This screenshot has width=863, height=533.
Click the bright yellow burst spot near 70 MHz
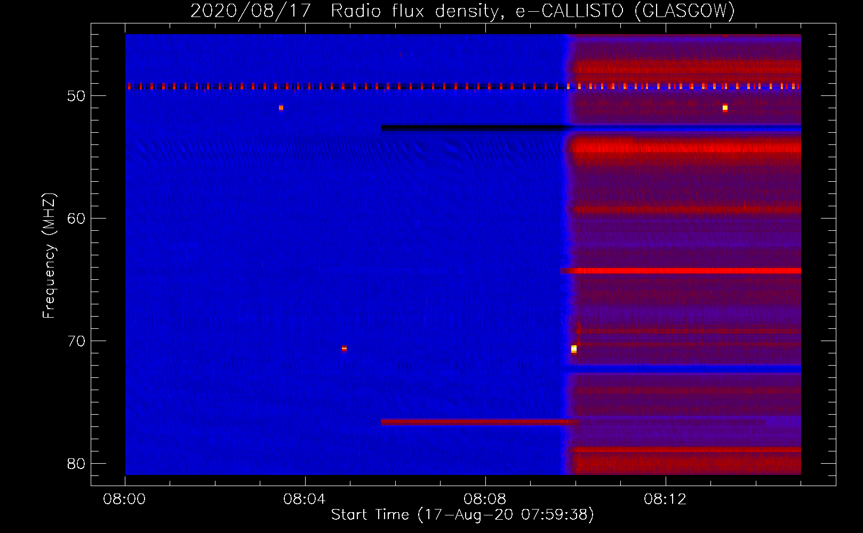(x=574, y=349)
